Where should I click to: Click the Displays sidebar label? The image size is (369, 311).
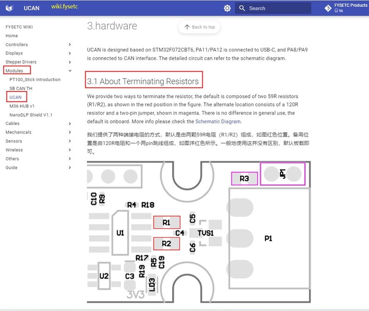(x=14, y=53)
